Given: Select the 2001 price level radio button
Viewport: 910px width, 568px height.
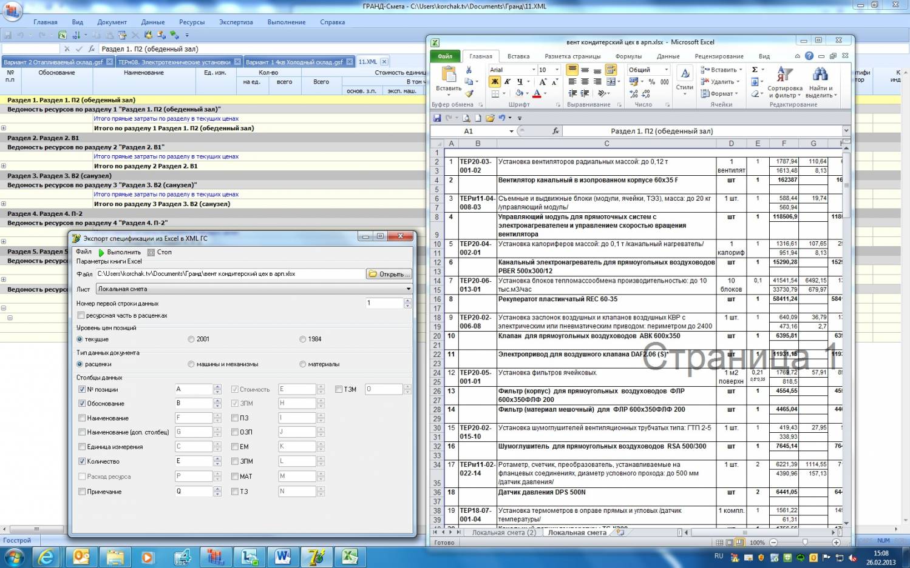Looking at the screenshot, I should [191, 339].
